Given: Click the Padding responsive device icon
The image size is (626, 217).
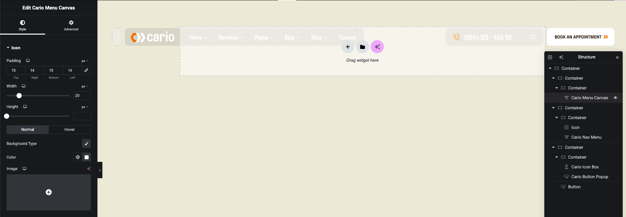Looking at the screenshot, I should point(28,61).
